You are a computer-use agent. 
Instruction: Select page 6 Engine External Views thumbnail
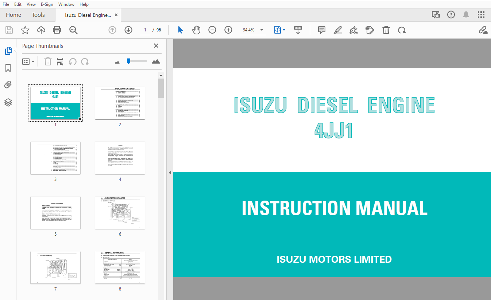pos(120,213)
